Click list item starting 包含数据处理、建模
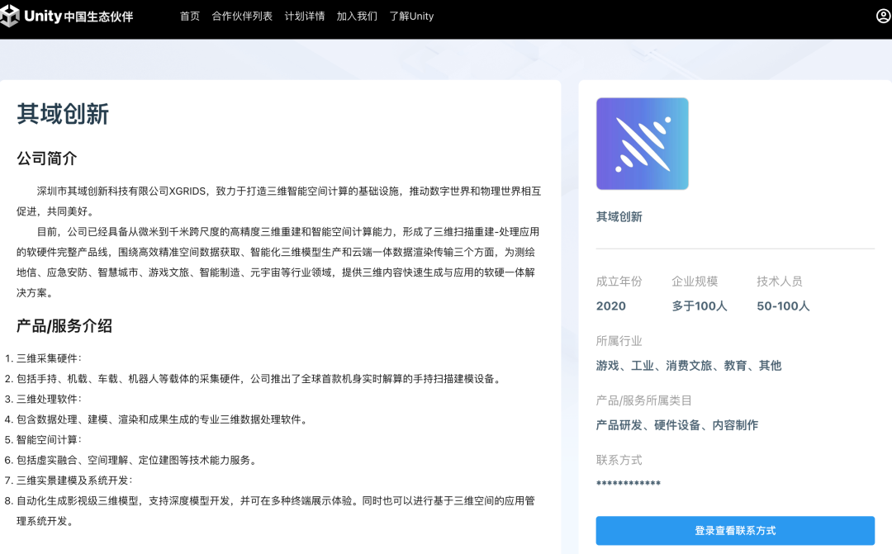The image size is (892, 554). (x=164, y=419)
